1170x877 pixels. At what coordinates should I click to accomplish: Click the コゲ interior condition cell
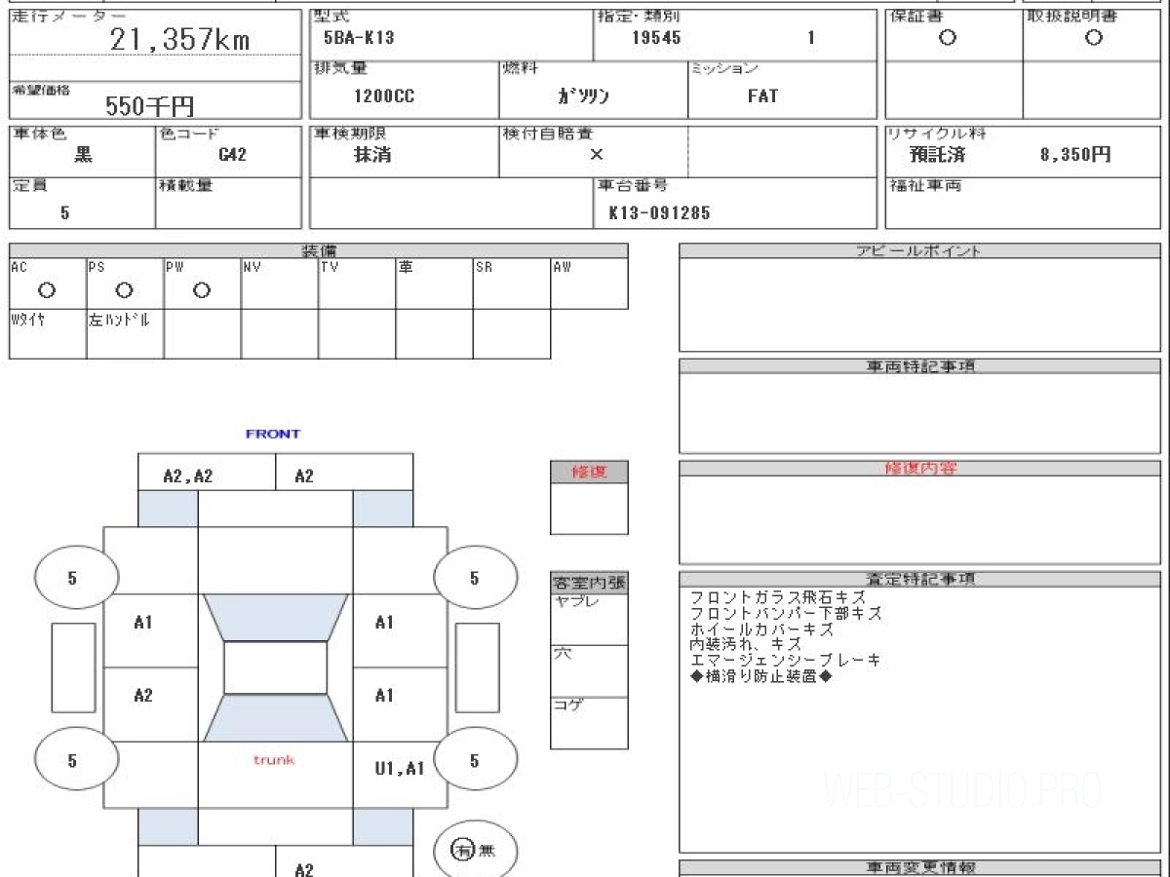[589, 722]
